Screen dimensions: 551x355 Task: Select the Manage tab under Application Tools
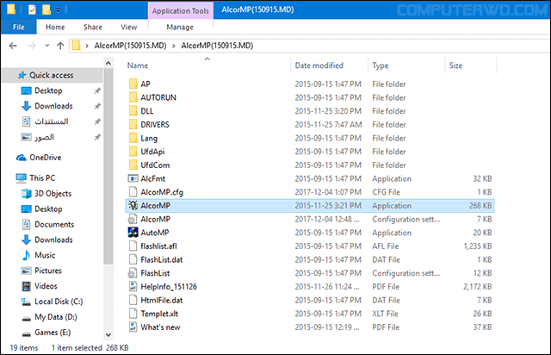180,27
